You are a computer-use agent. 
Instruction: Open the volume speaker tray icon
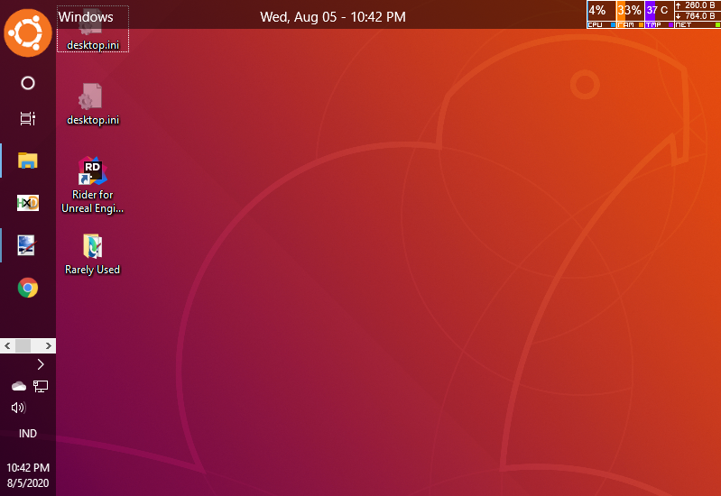pos(19,408)
